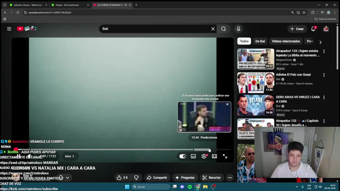Image resolution: width=340 pixels, height=191 pixels.
Task: Open player settings gear
Action: click(204, 157)
